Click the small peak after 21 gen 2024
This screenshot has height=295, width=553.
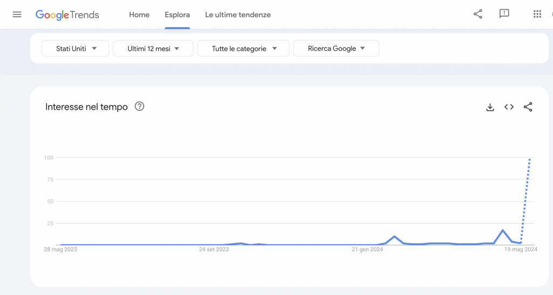394,237
